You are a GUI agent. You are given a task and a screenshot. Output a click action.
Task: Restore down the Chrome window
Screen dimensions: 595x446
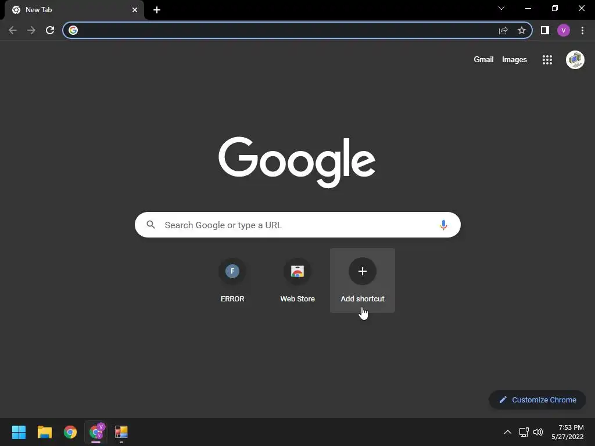click(555, 8)
